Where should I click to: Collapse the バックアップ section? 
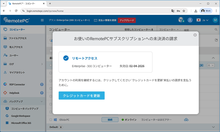click(x=42, y=102)
